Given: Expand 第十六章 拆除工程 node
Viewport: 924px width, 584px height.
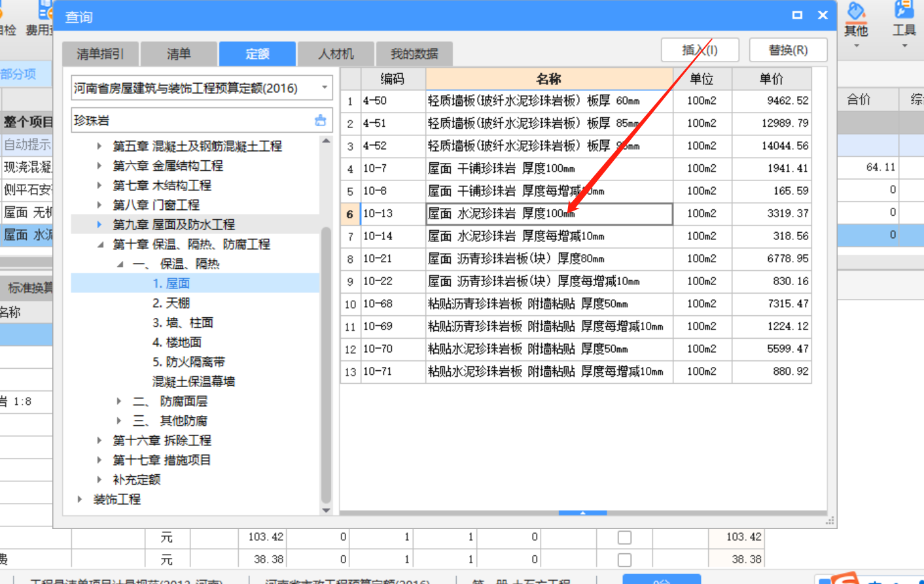Looking at the screenshot, I should 99,440.
